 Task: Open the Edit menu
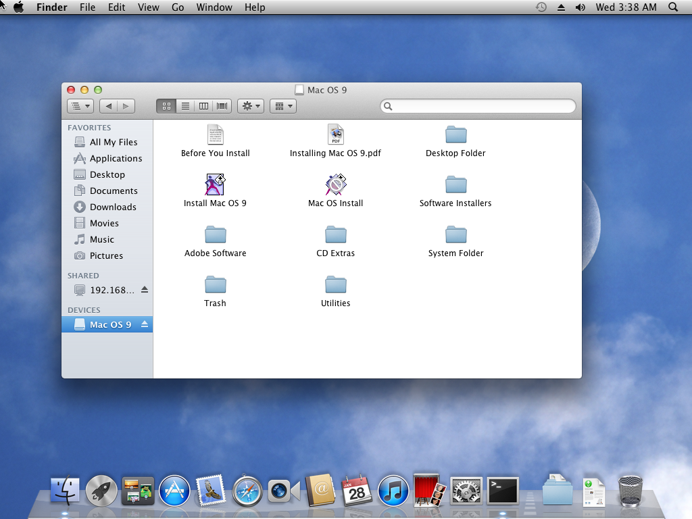pos(116,7)
